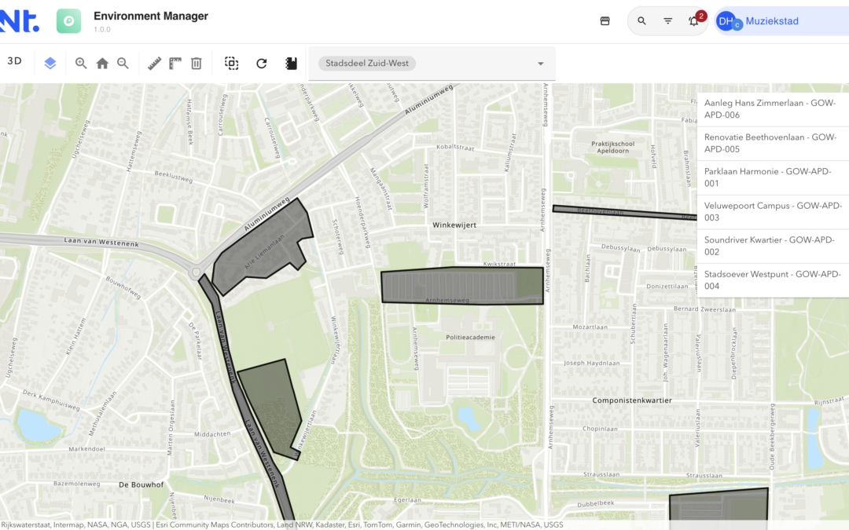Click the Bernard Zweerslaan street label
The height and width of the screenshot is (530, 849).
click(x=704, y=309)
